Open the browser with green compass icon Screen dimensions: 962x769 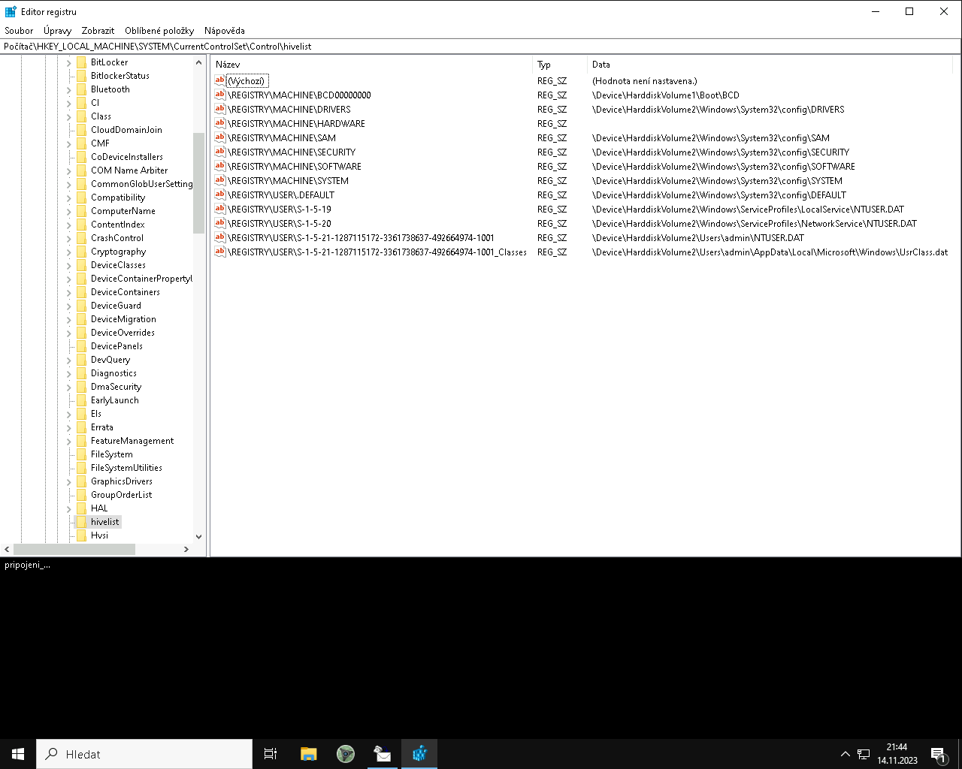tap(346, 753)
